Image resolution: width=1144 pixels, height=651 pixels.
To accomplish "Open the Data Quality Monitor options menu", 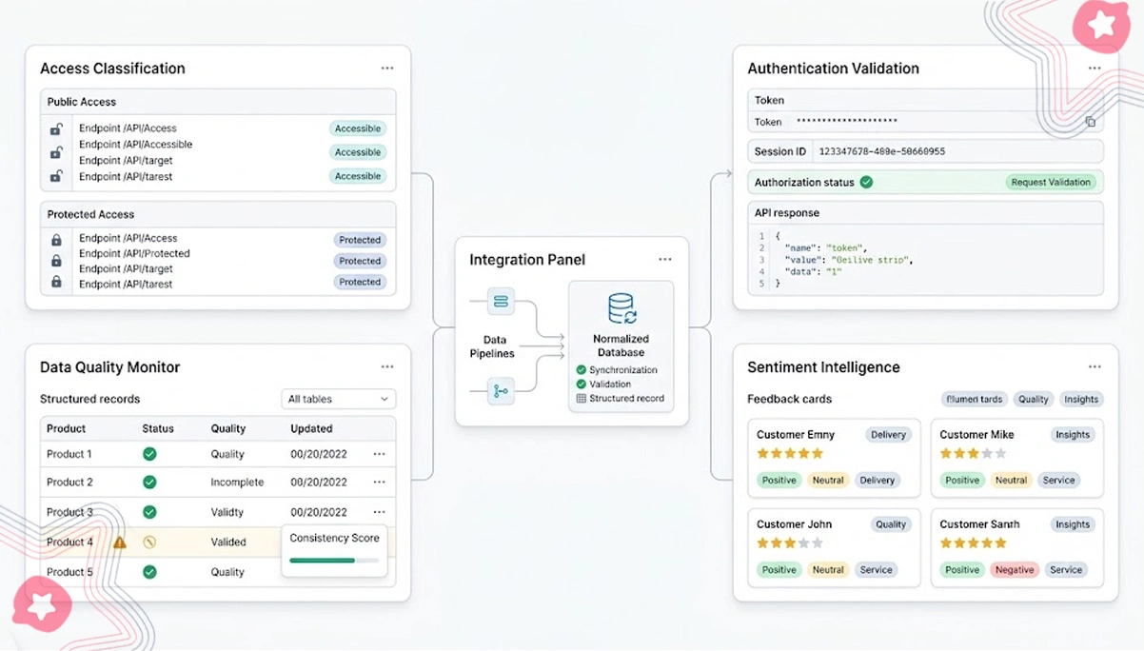I will (x=387, y=367).
